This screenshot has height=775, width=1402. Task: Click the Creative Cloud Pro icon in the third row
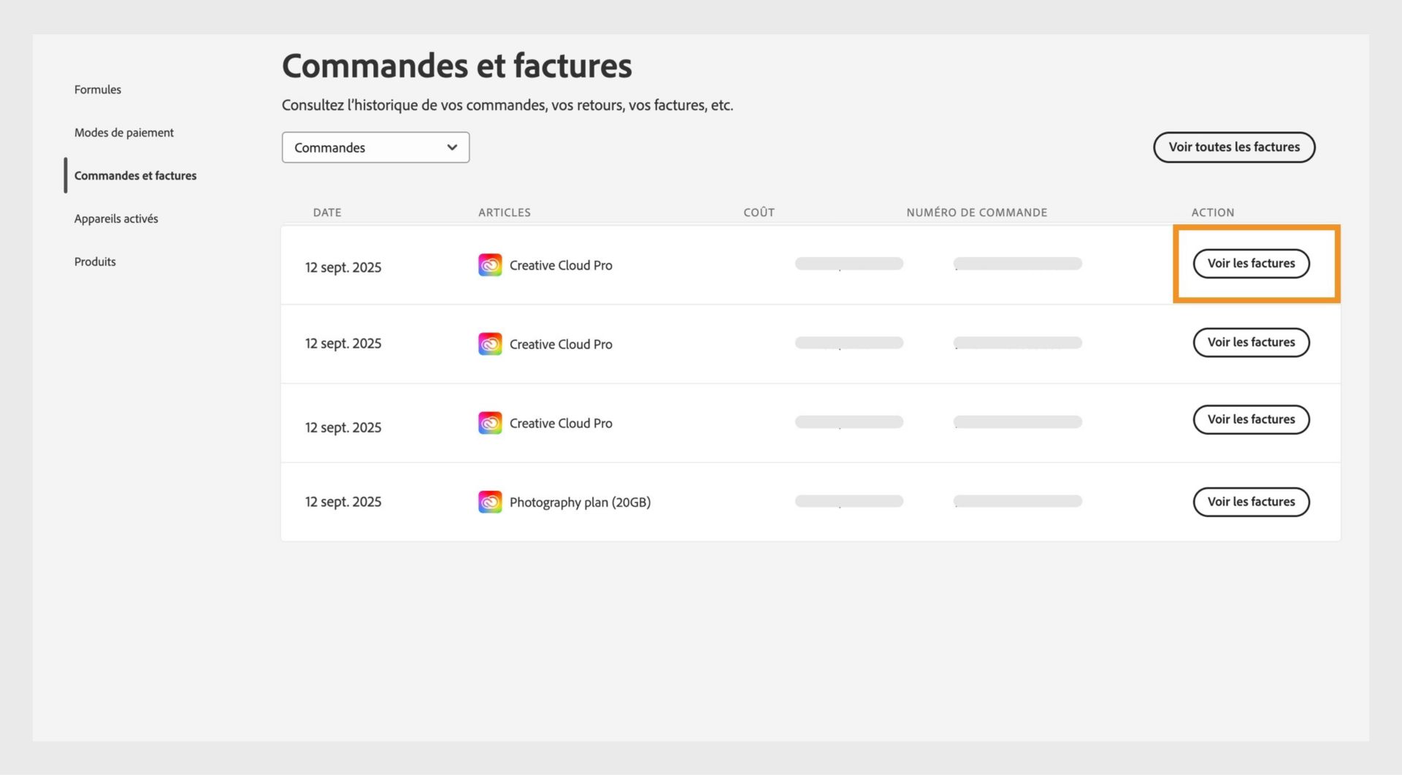[490, 422]
